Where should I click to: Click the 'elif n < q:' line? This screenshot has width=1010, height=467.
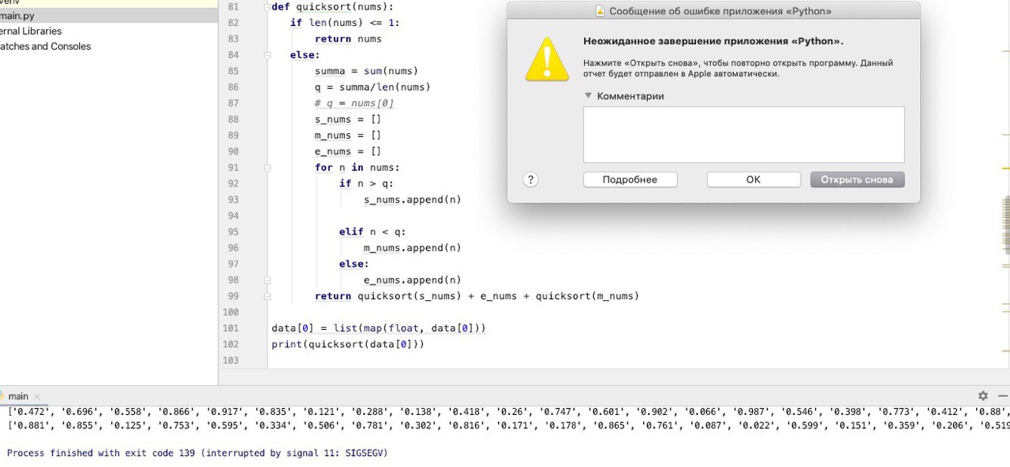372,232
